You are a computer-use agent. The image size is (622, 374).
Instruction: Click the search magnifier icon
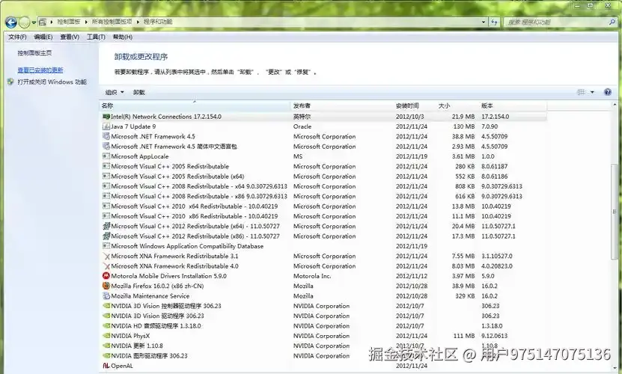(612, 22)
